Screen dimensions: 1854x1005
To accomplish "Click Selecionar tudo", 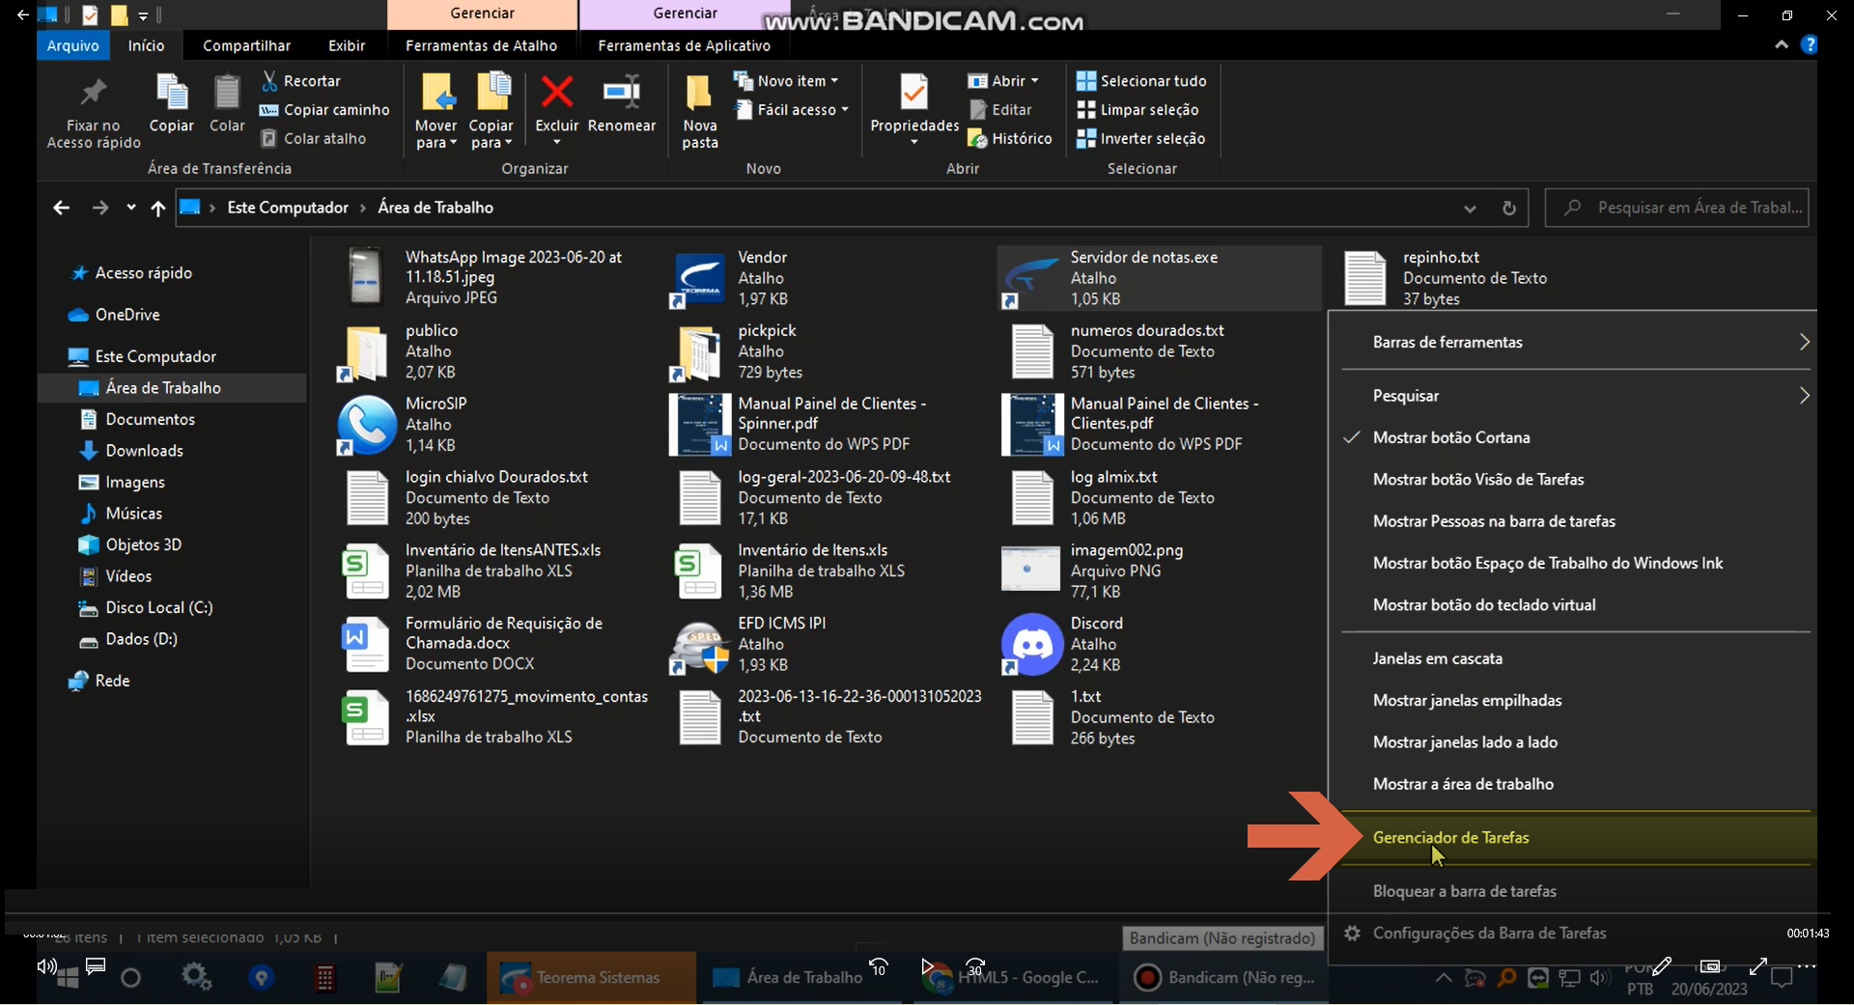I will [1141, 81].
